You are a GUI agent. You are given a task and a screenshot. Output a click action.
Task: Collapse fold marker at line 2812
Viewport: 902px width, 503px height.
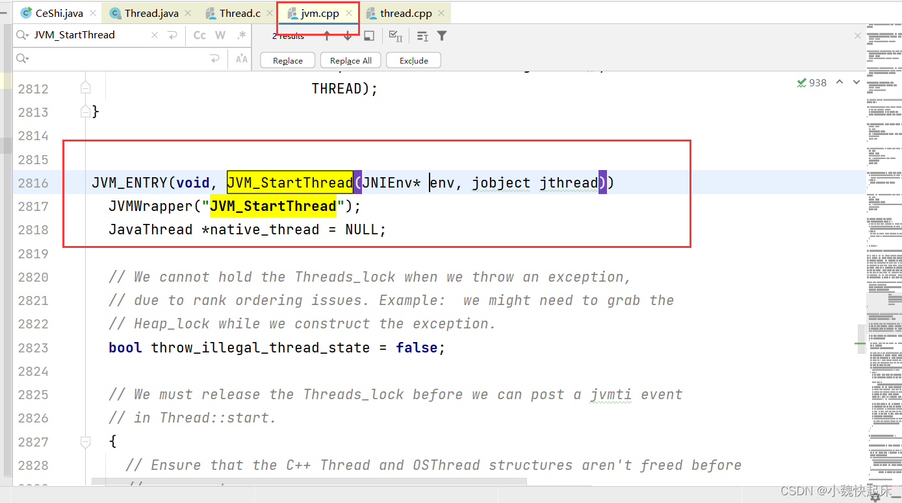click(x=85, y=88)
